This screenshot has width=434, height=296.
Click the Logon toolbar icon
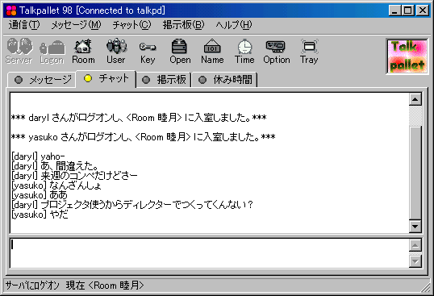point(52,51)
